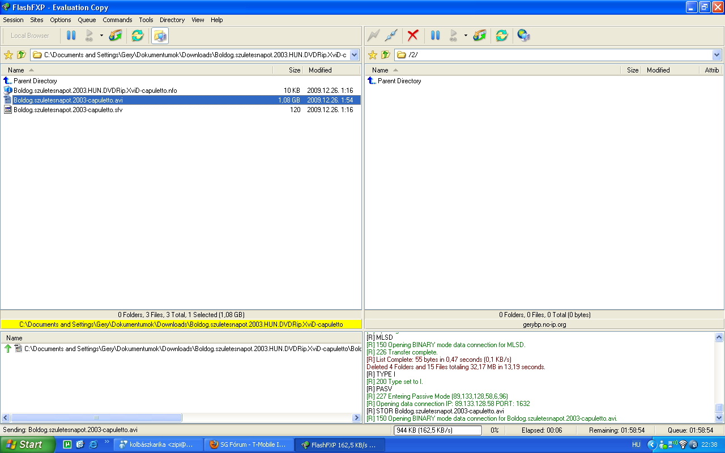Image resolution: width=725 pixels, height=453 pixels.
Task: Open the local pane bookmarks star
Action: [8, 55]
